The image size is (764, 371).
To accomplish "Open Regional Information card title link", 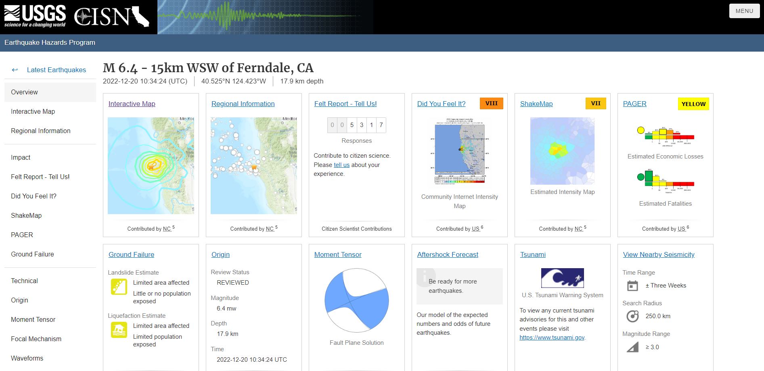I will pyautogui.click(x=243, y=104).
